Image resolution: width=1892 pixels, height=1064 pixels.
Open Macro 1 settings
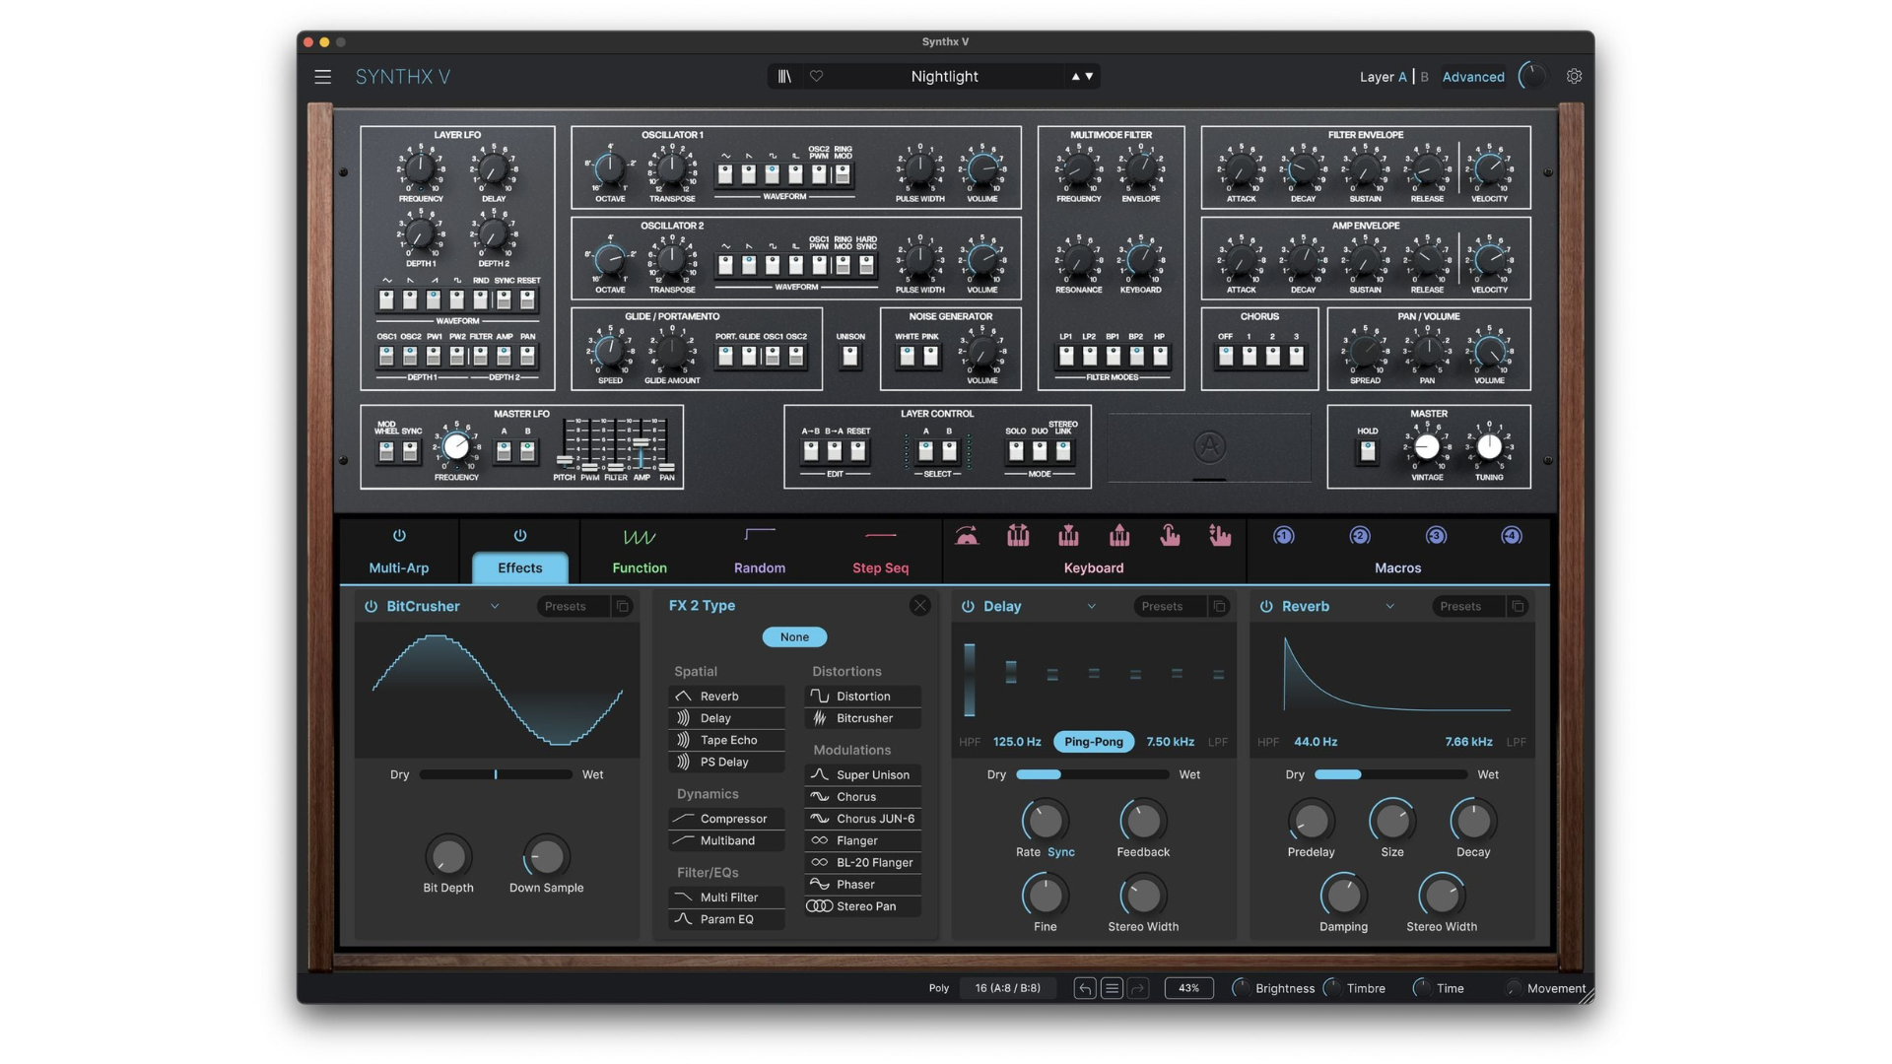pyautogui.click(x=1283, y=536)
